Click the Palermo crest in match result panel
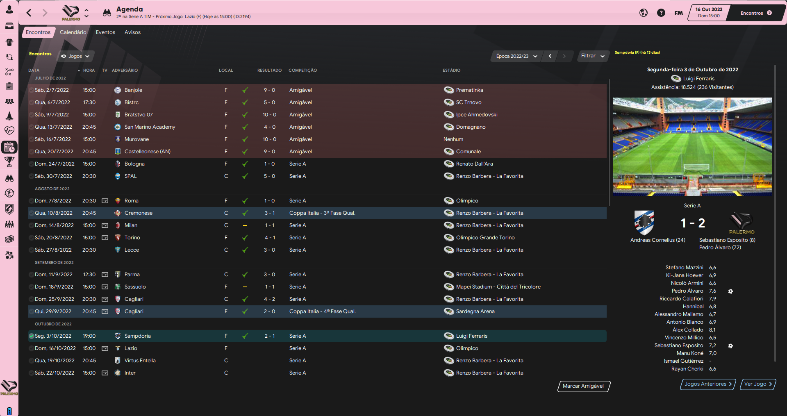Screen dimensions: 787x416 point(741,223)
